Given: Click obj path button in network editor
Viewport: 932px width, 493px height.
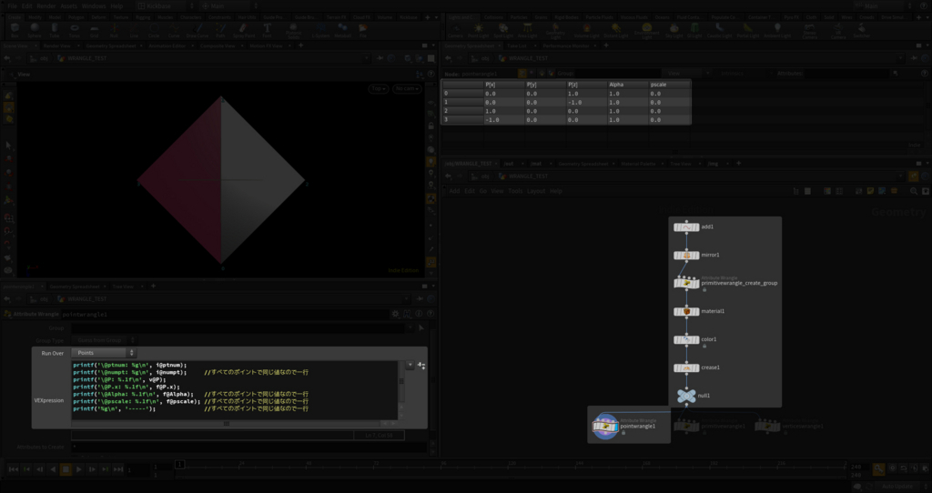Looking at the screenshot, I should coord(482,176).
